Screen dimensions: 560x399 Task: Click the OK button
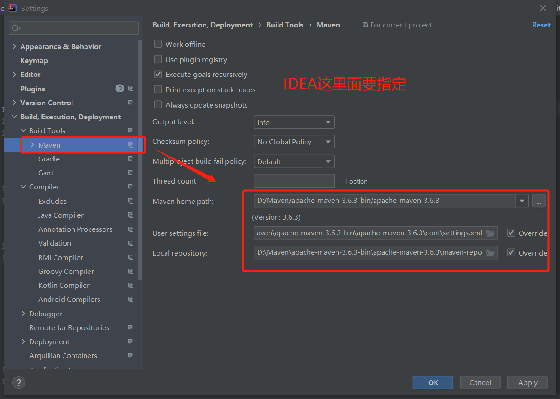click(x=433, y=382)
